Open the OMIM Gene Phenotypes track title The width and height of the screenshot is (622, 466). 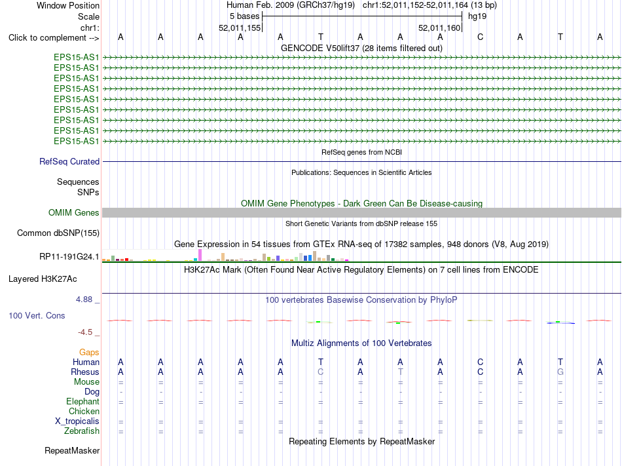pyautogui.click(x=361, y=203)
